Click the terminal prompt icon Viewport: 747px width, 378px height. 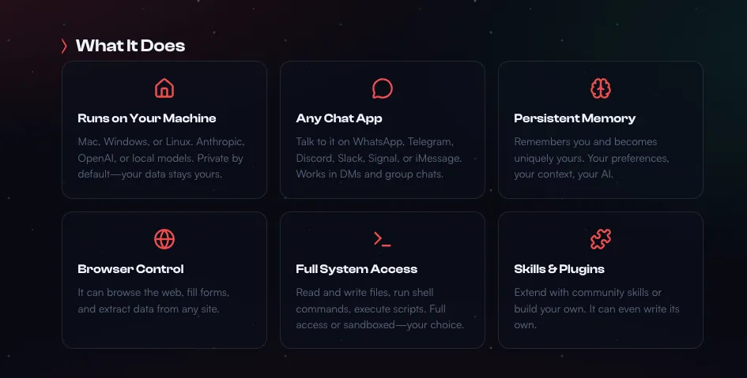pyautogui.click(x=383, y=238)
